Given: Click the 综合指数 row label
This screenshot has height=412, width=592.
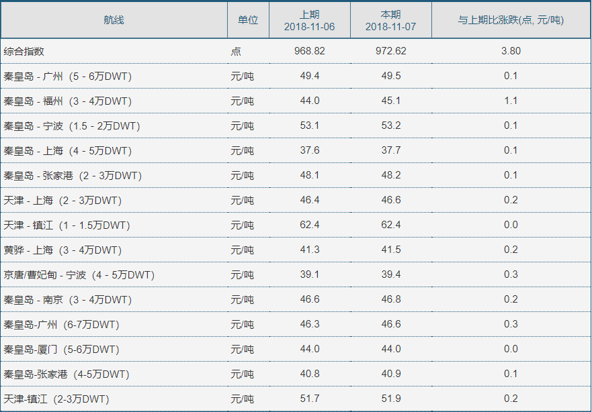Looking at the screenshot, I should (x=24, y=51).
